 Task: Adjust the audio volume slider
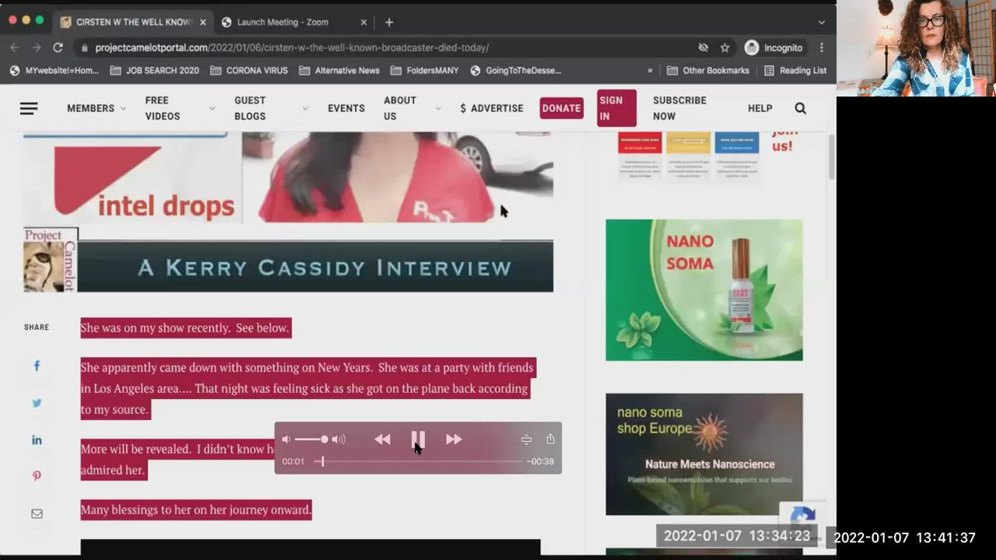[312, 439]
